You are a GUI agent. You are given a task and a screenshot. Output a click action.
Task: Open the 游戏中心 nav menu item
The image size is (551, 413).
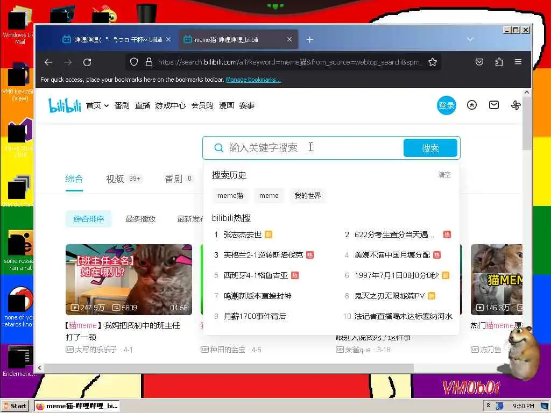click(171, 105)
